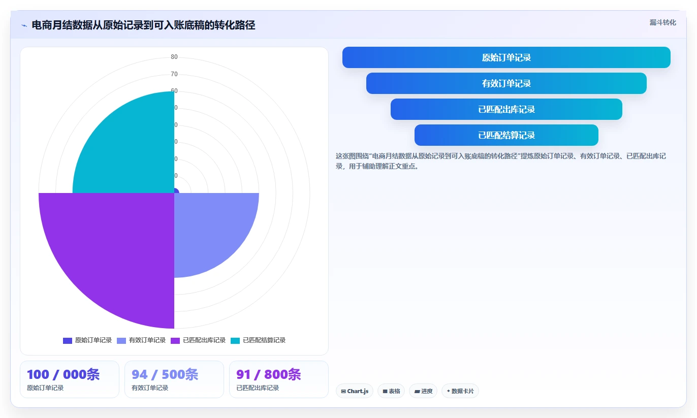Select the 有效订单记录 funnel bar
This screenshot has width=697, height=418.
click(506, 83)
